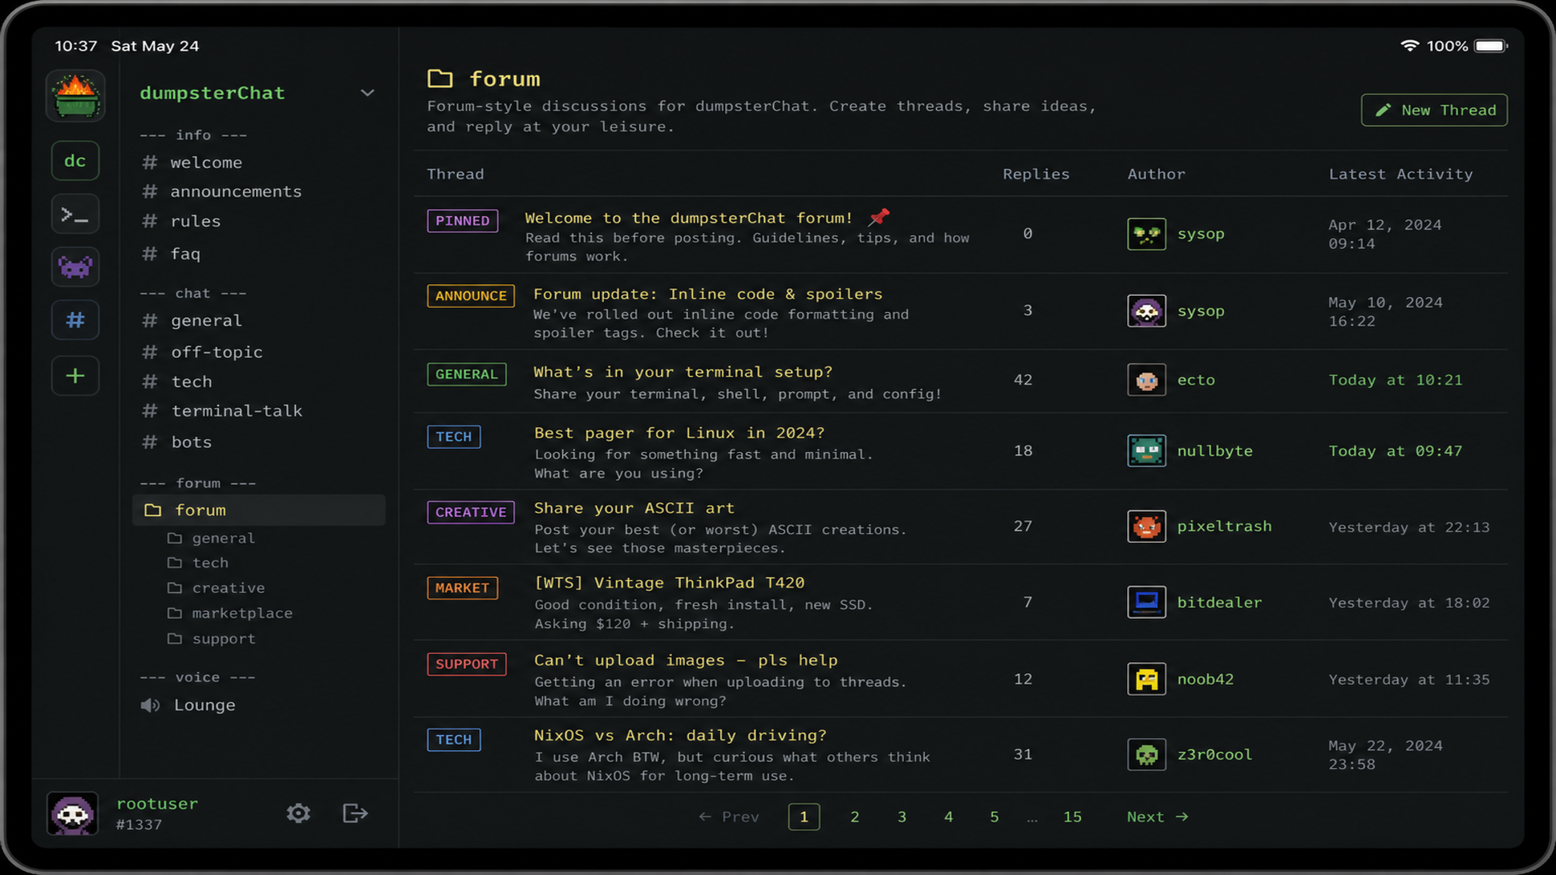Jump to page 3

coord(902,817)
